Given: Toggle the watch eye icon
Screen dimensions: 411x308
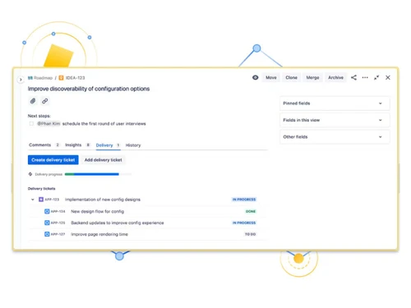Looking at the screenshot, I should [x=255, y=77].
